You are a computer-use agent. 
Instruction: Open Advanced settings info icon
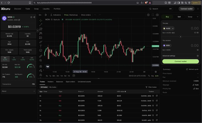(198, 56)
